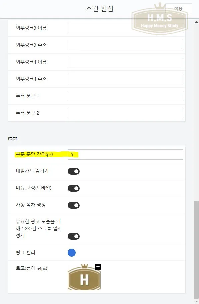This screenshot has width=199, height=304.
Task: Click the 외부링크3 이름 text field
Action: [x=125, y=28]
